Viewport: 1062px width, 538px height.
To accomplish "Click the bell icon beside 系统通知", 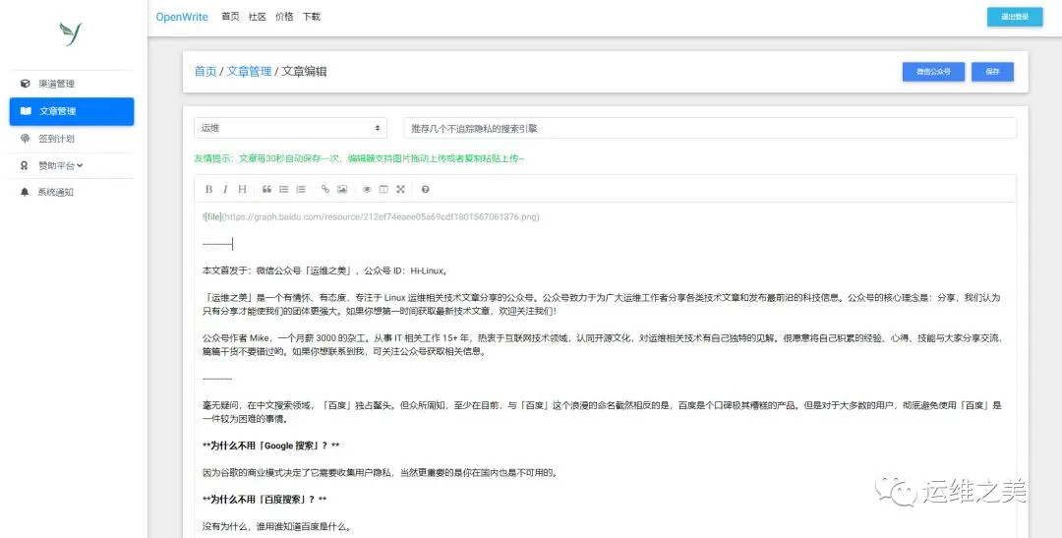I will (25, 193).
